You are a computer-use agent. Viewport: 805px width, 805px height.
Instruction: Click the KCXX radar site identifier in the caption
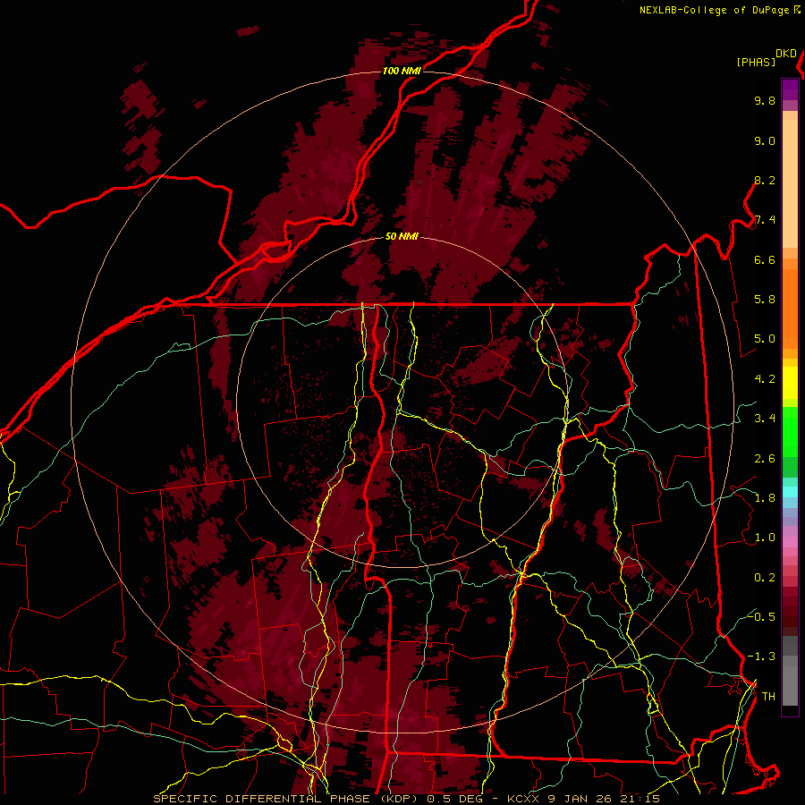click(x=523, y=799)
